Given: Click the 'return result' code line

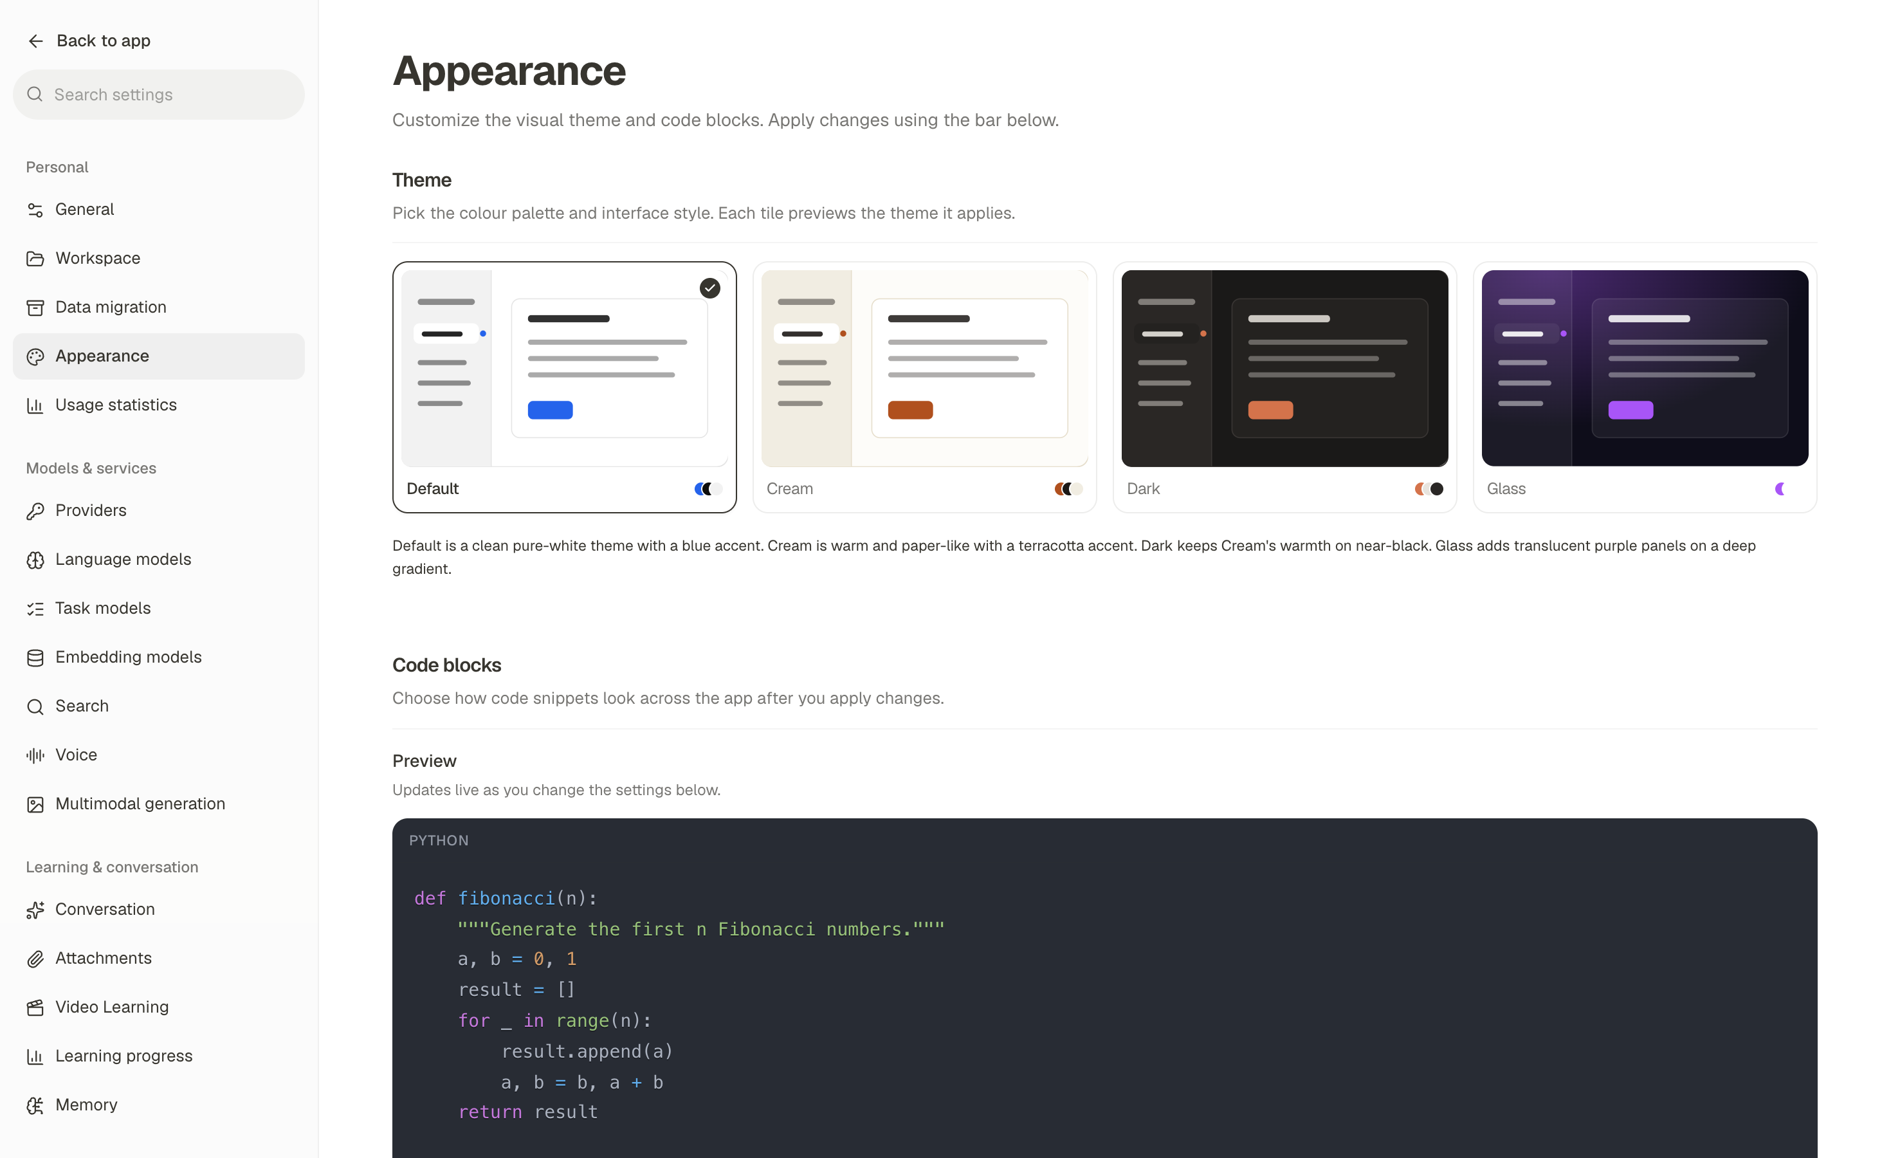Looking at the screenshot, I should tap(528, 1112).
